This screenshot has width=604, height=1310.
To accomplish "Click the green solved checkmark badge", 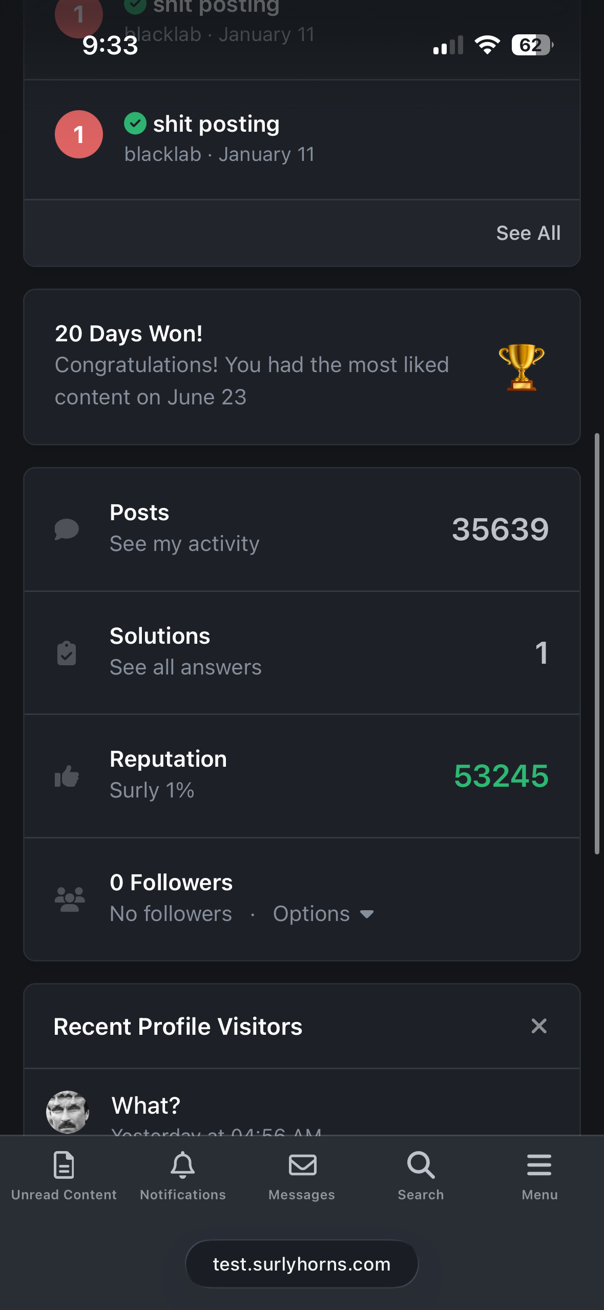I will (x=135, y=124).
